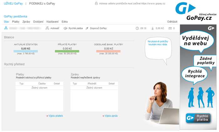Open the PODNIKEJ s GoPay link
The image size is (219, 132).
click(42, 3)
